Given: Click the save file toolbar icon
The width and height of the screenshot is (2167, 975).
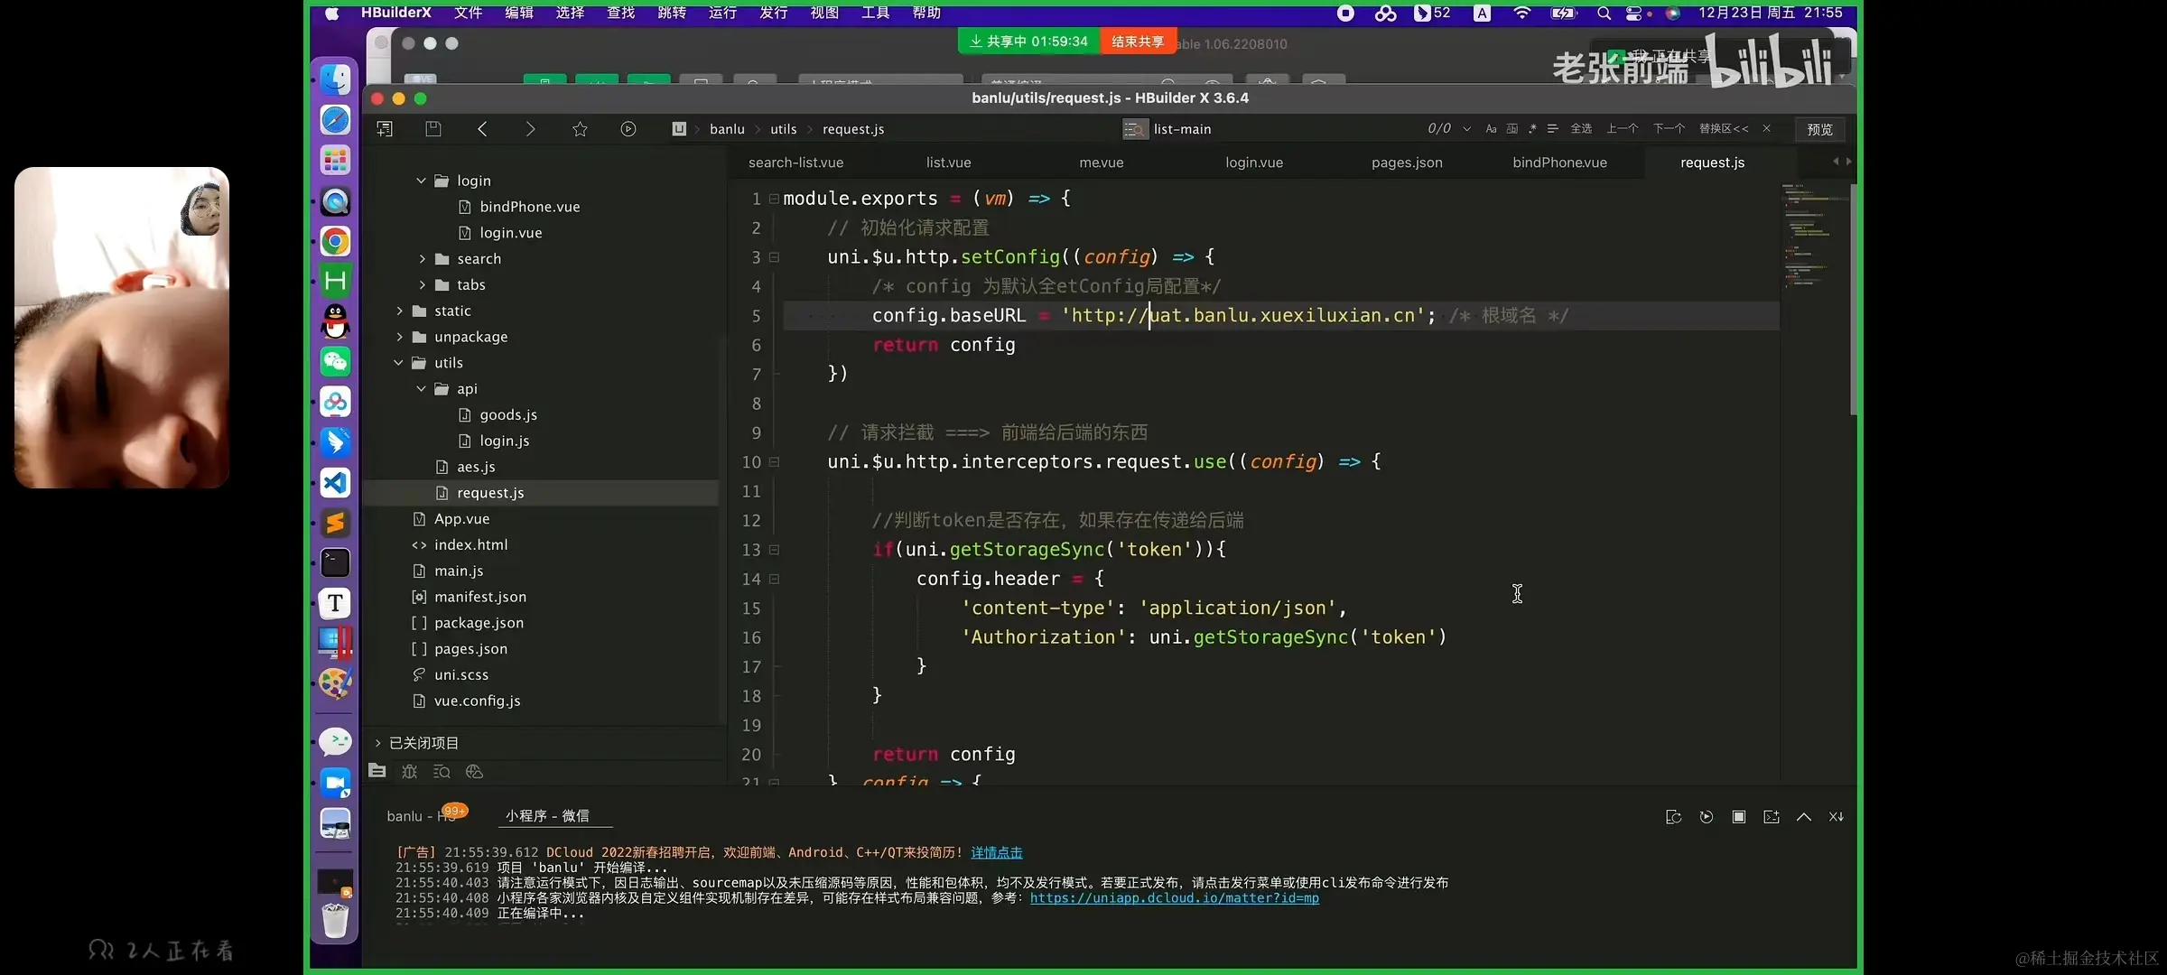Looking at the screenshot, I should point(433,129).
